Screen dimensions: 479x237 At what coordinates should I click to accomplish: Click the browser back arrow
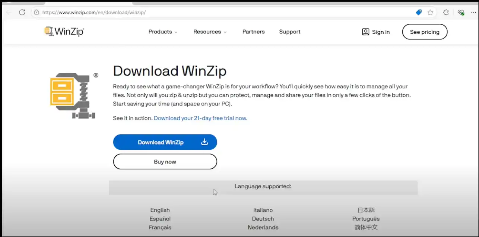[9, 12]
